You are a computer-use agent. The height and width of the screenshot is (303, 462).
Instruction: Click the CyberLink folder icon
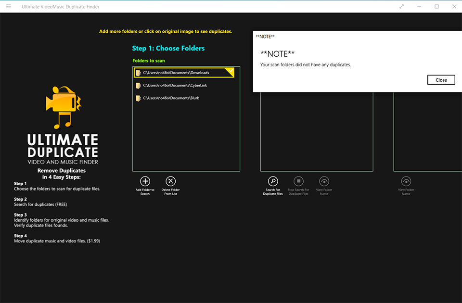coord(138,86)
